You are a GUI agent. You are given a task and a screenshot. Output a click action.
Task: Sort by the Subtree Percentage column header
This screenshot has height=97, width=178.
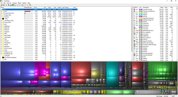(x=28, y=7)
